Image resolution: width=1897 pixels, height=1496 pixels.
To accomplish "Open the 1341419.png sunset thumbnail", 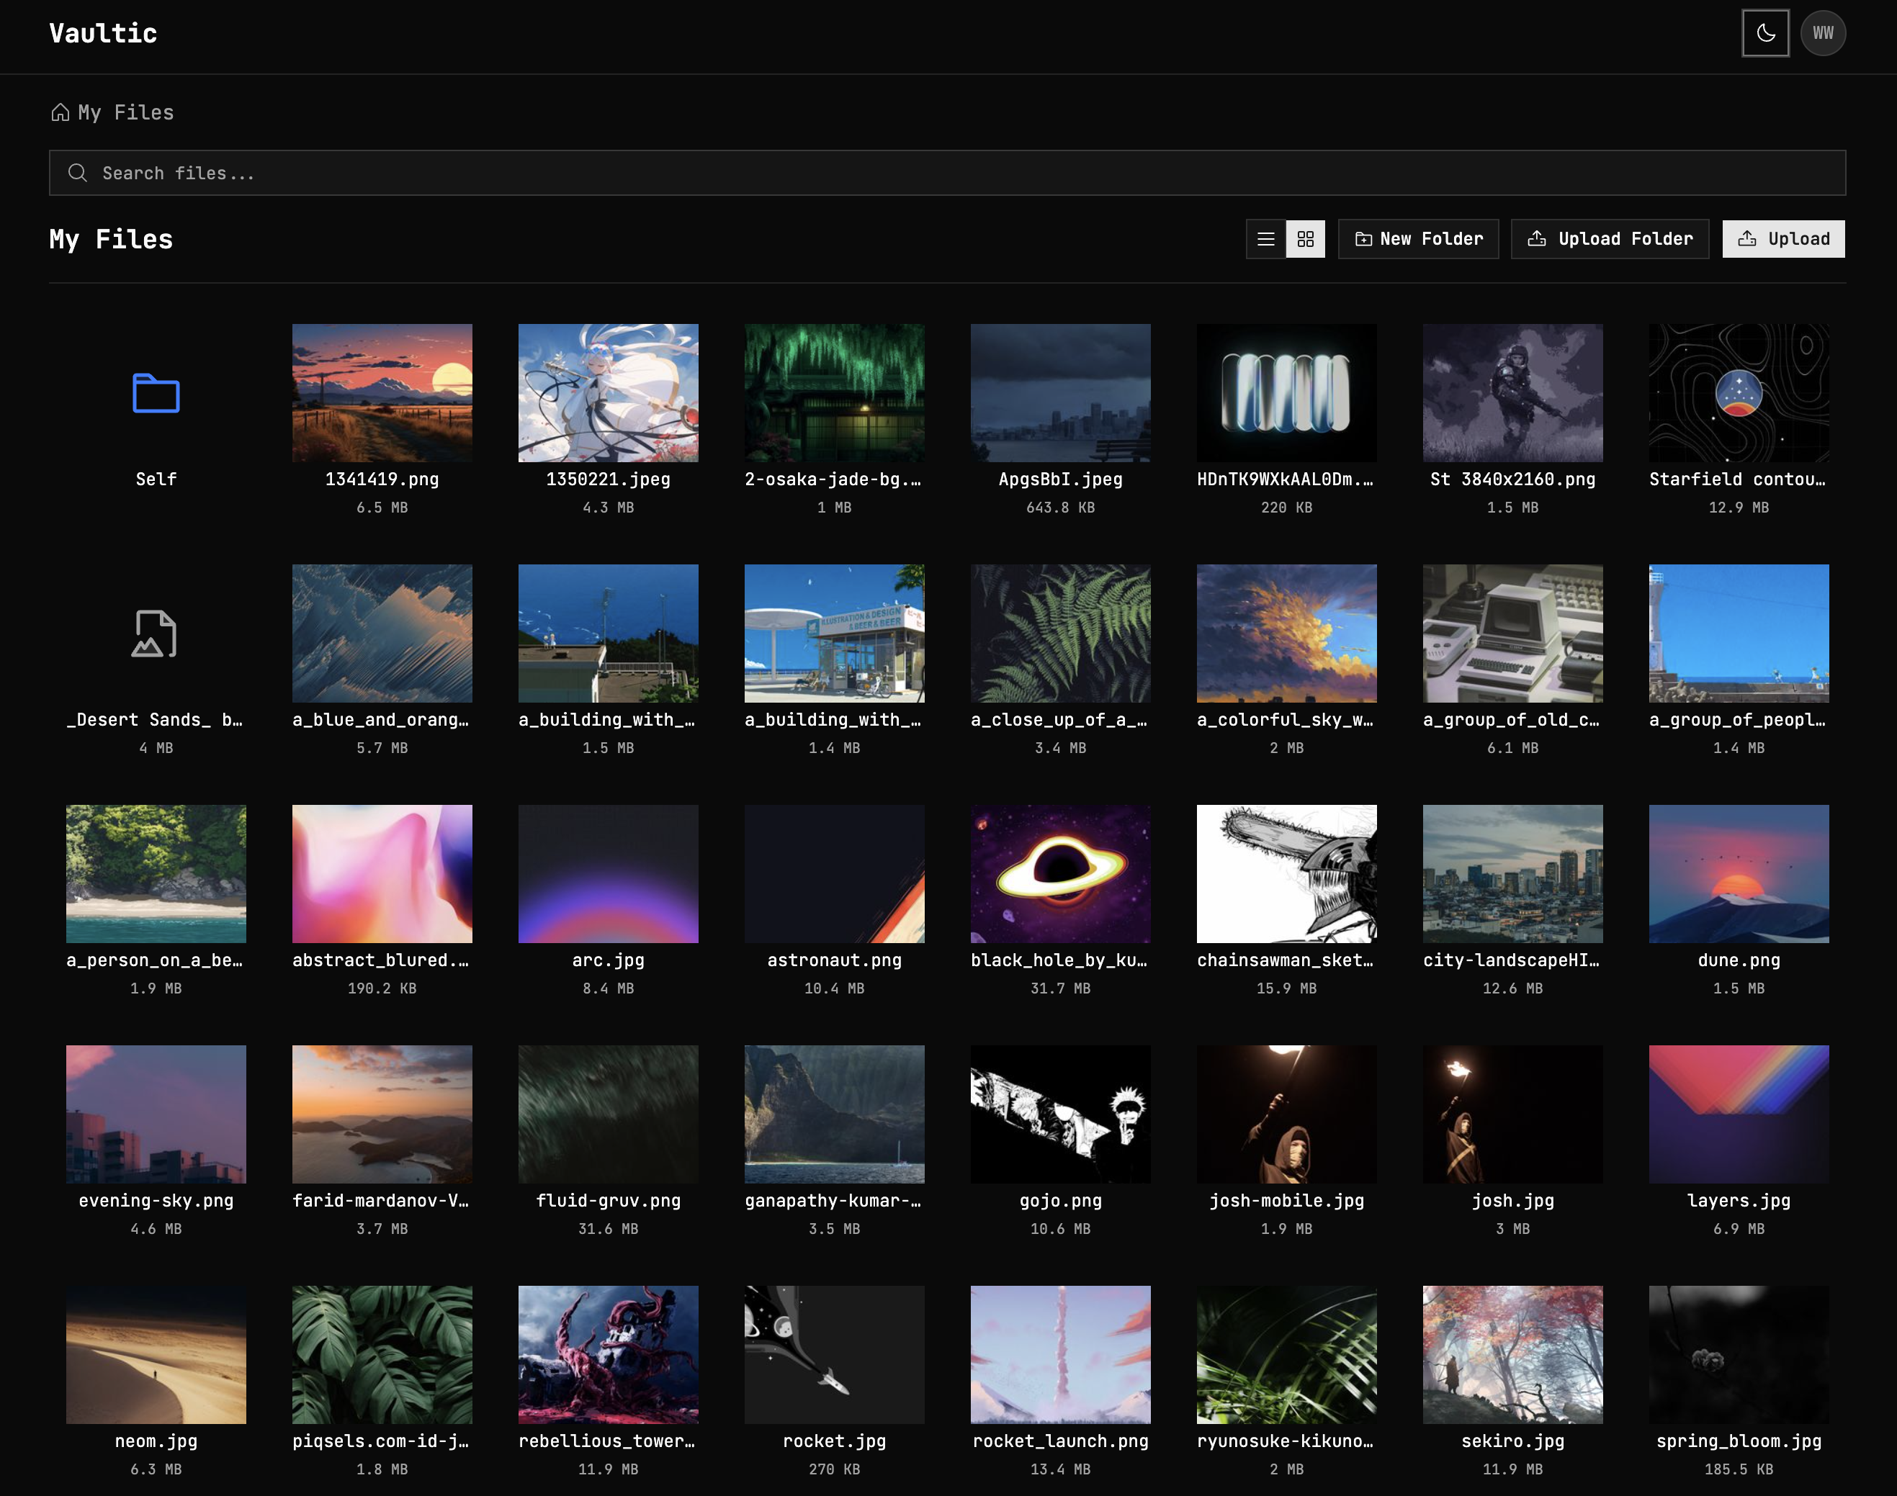I will 382,393.
